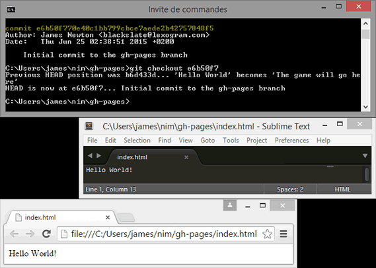Click Sublime Text vertical scrollbar thumb
The height and width of the screenshot is (268, 376).
coord(367,174)
